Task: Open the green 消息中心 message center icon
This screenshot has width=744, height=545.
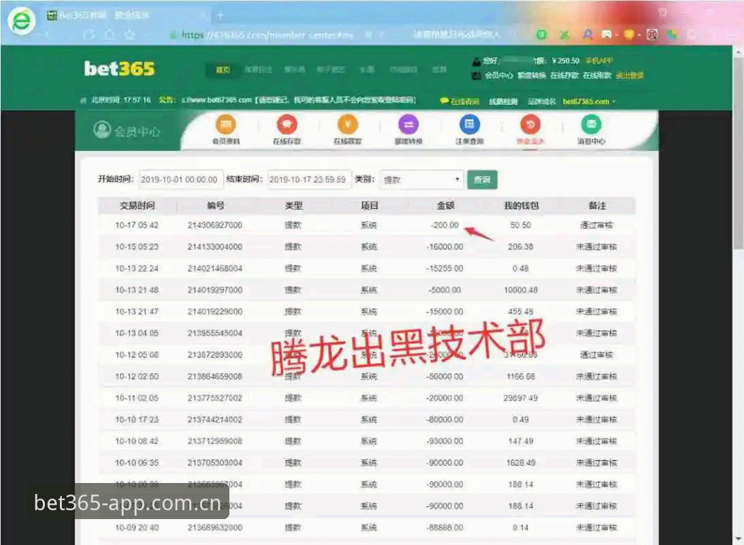Action: [x=591, y=125]
